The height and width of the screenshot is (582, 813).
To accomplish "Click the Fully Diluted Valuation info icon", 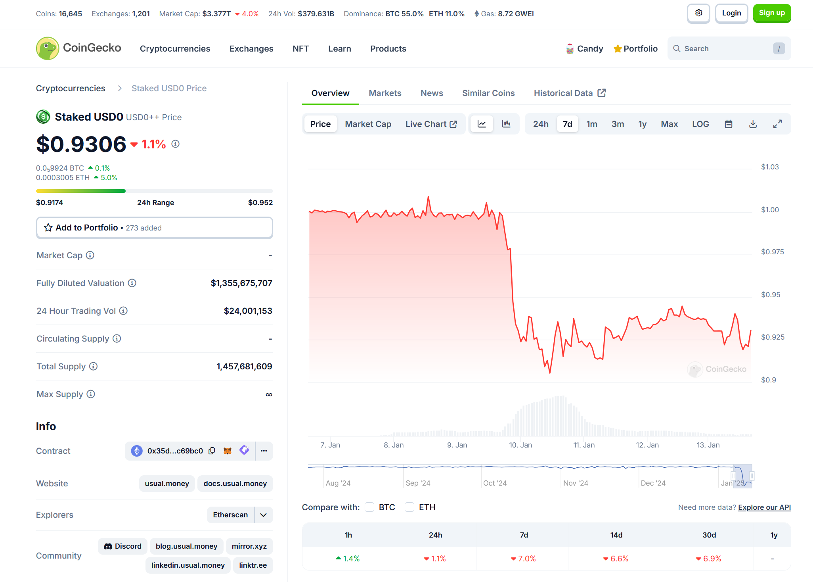I will 132,283.
